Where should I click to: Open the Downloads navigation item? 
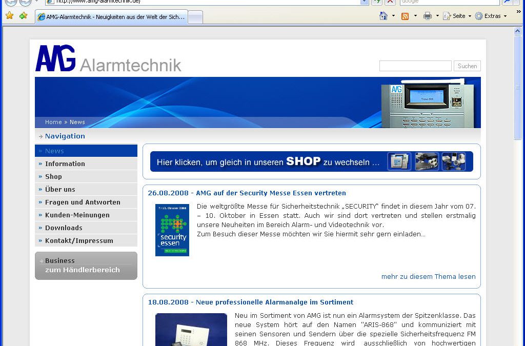(x=64, y=228)
